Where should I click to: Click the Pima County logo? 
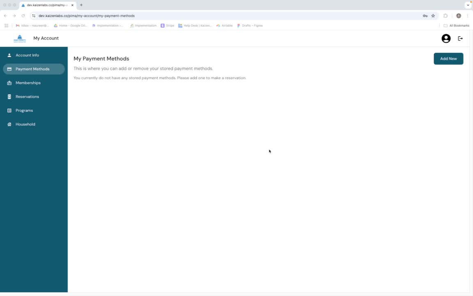tap(20, 38)
